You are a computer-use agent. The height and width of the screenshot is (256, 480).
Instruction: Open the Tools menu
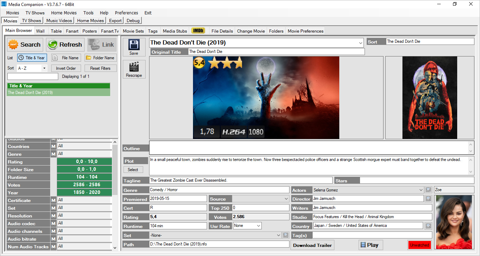pos(88,13)
